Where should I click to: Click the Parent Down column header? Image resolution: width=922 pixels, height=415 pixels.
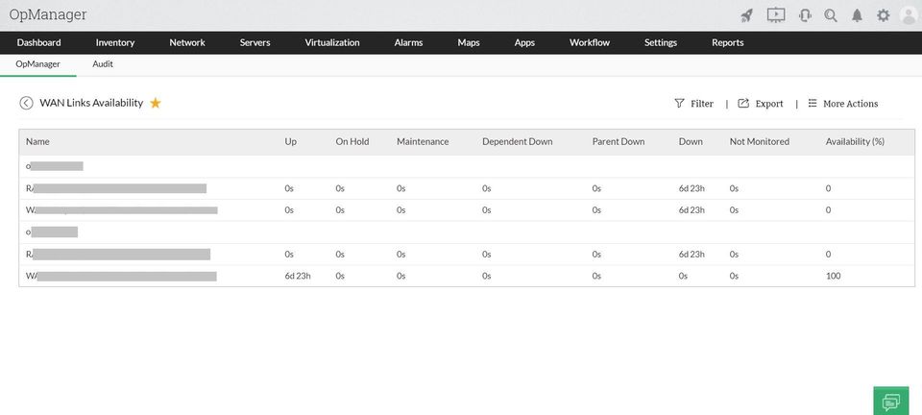click(618, 141)
